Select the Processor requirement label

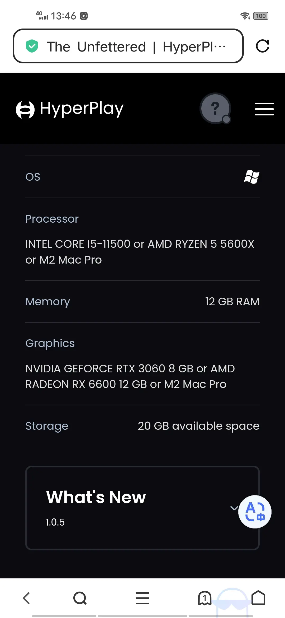(52, 219)
